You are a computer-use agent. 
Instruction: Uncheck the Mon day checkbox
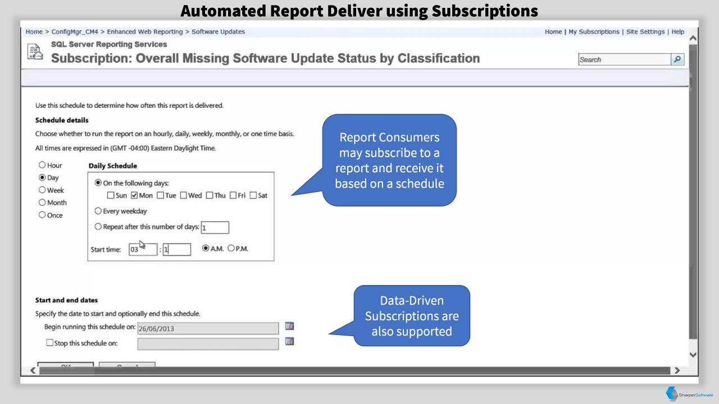pyautogui.click(x=134, y=195)
